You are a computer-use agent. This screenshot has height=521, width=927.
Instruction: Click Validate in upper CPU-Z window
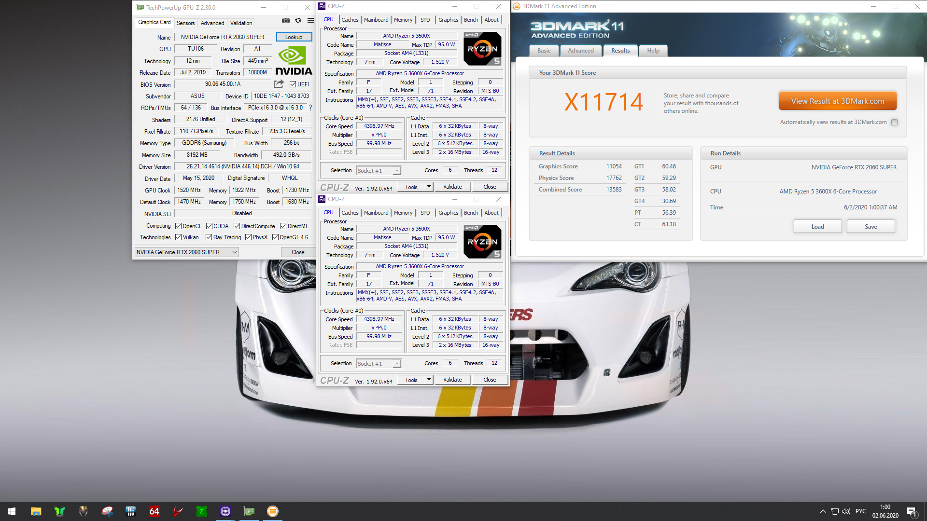pyautogui.click(x=452, y=187)
